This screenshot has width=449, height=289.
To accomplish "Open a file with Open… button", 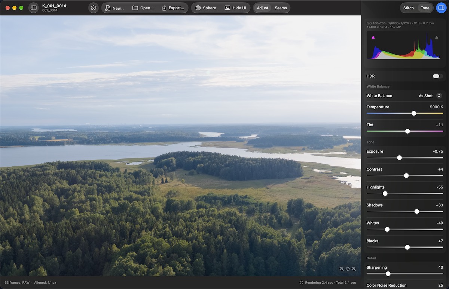I will click(x=143, y=8).
